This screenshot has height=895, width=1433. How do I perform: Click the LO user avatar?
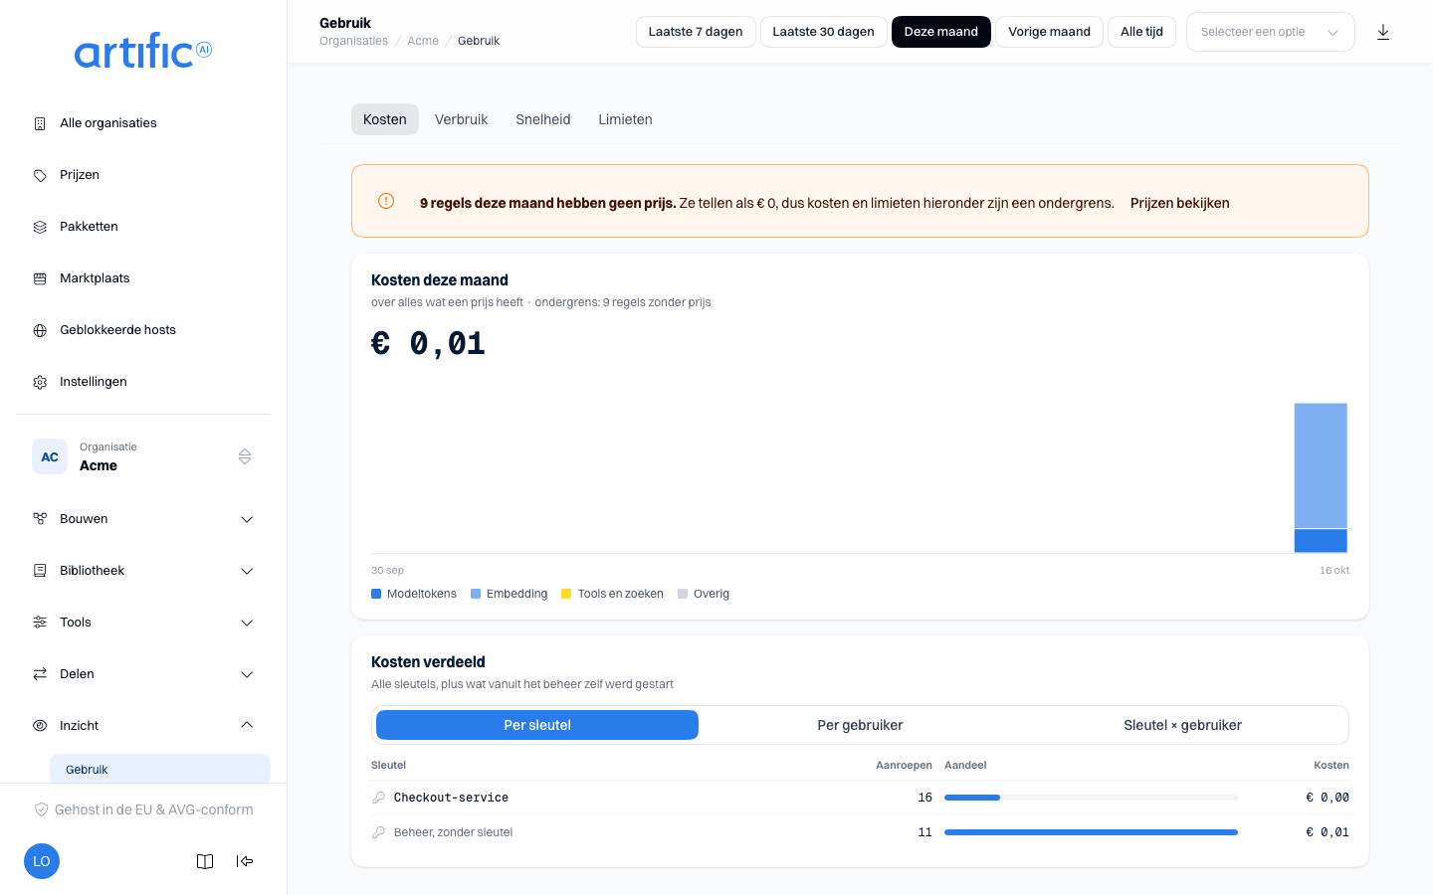pos(42,861)
